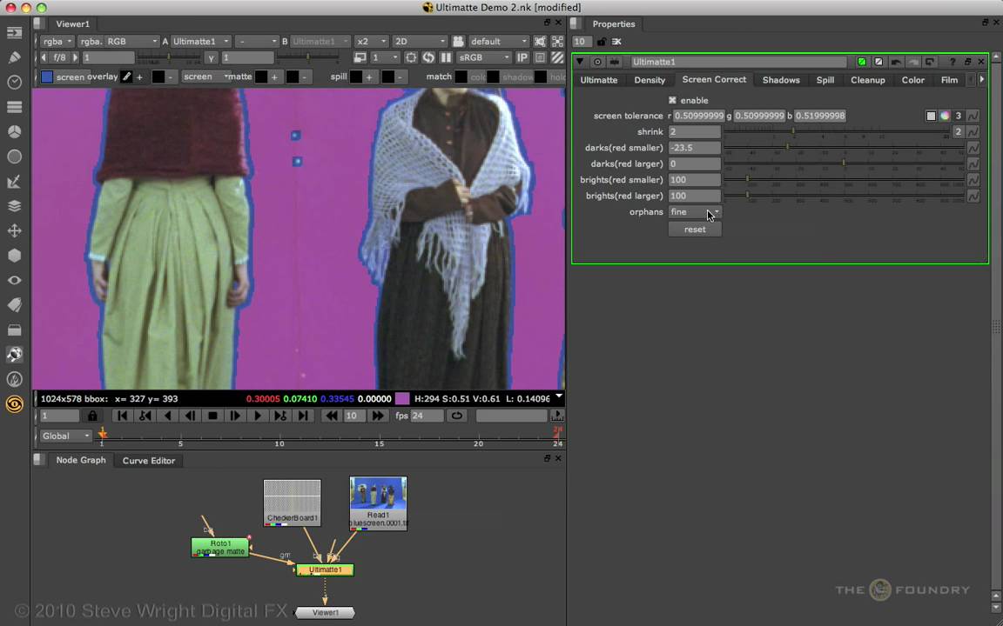Open the Curve Editor tab

point(148,461)
